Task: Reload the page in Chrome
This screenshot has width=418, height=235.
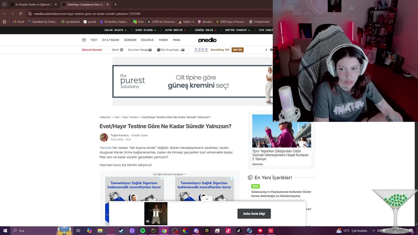Action: (20, 14)
